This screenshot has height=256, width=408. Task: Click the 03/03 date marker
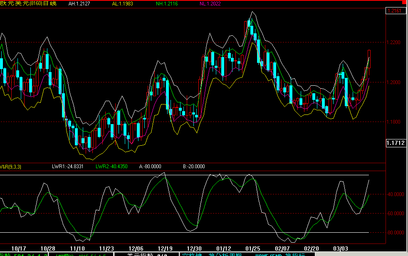tap(340, 249)
